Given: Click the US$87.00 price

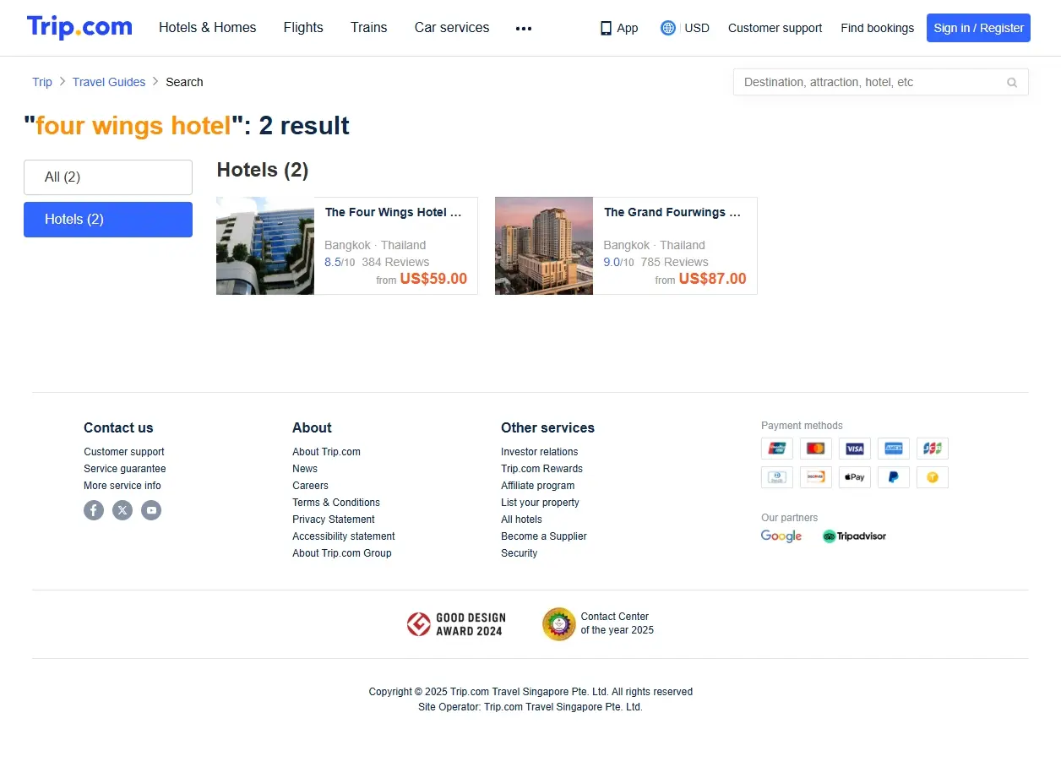Looking at the screenshot, I should (712, 279).
